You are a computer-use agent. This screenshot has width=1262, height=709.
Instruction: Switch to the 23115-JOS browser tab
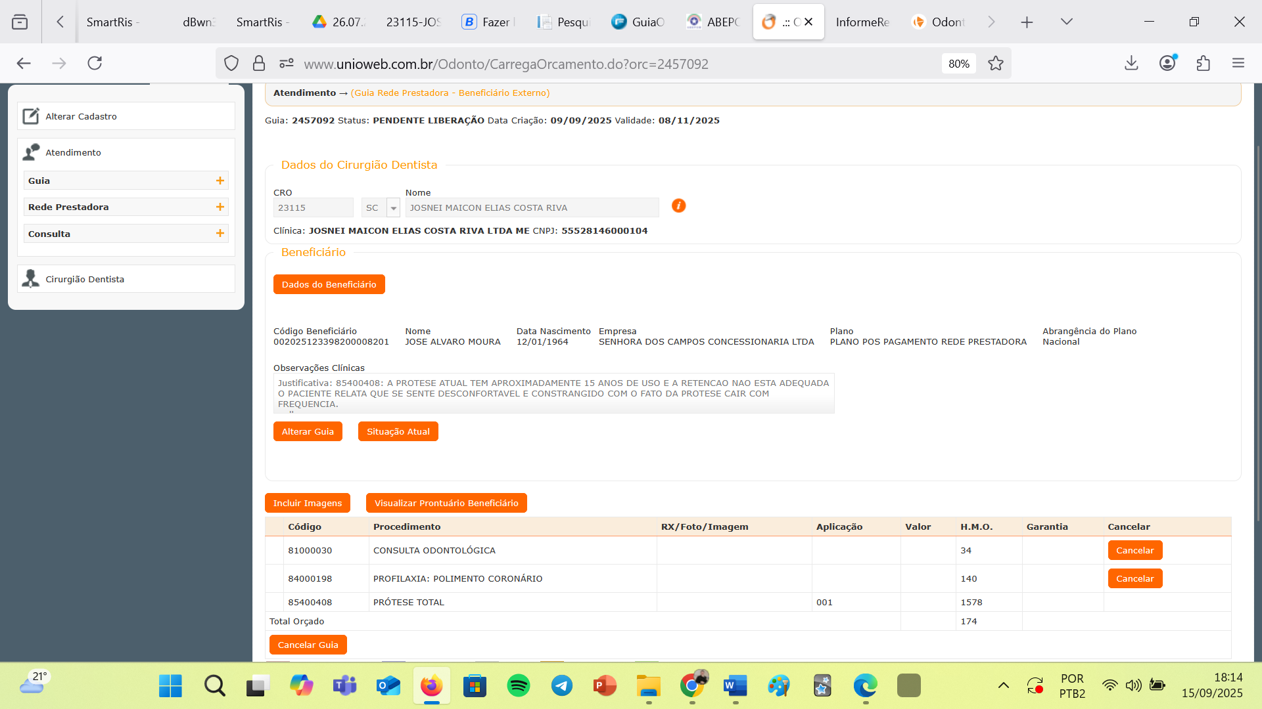tap(413, 22)
